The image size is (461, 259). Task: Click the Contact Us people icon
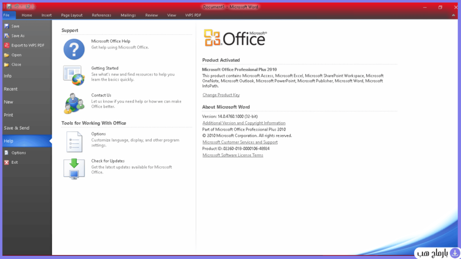pyautogui.click(x=74, y=103)
